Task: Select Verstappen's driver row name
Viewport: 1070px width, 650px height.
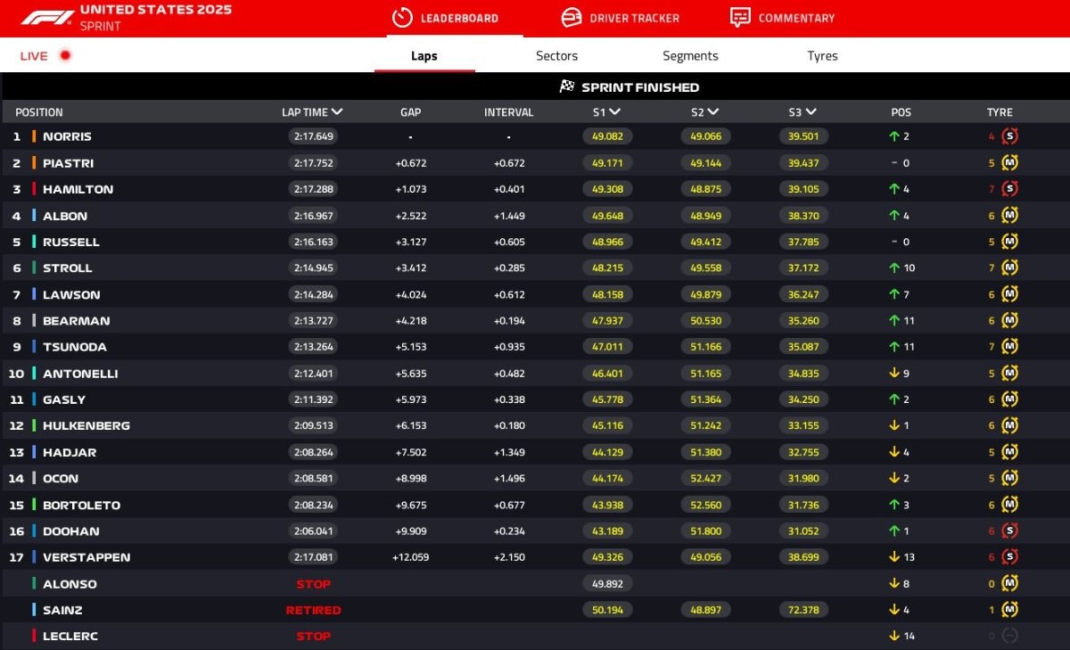Action: tap(86, 557)
